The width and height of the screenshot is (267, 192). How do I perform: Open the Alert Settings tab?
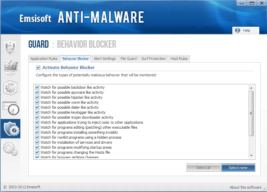pos(105,59)
